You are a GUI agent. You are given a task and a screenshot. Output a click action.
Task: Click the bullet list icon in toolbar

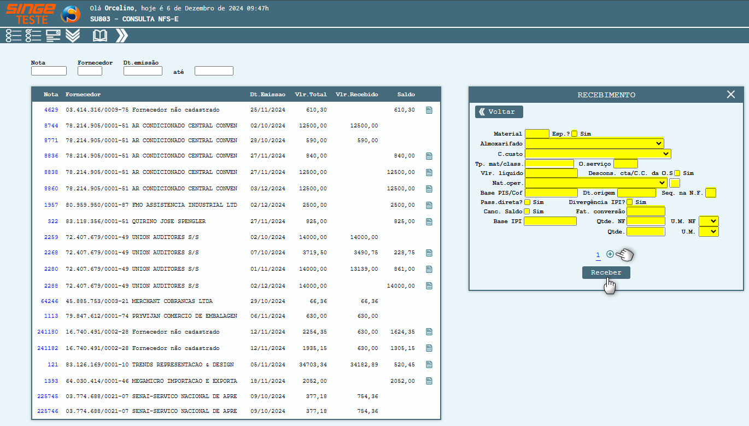(14, 36)
